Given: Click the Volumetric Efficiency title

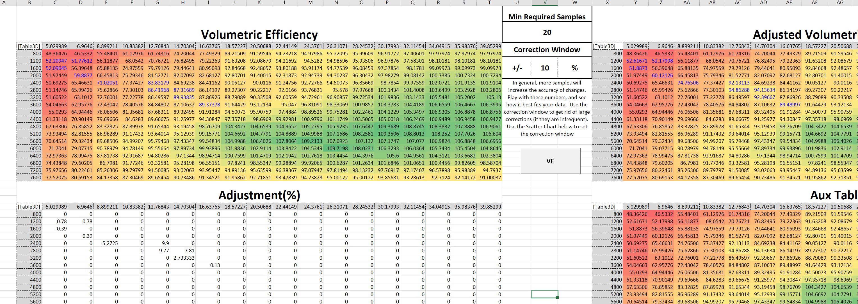Looking at the screenshot, I should point(259,35).
